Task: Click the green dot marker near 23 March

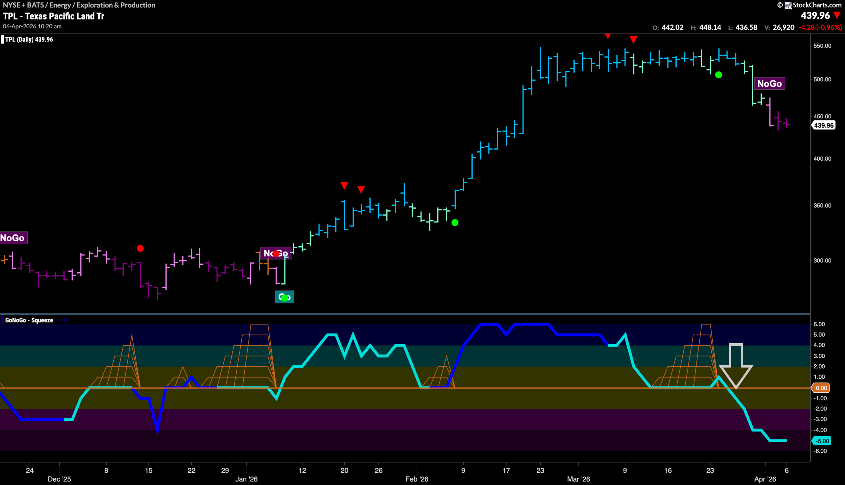Action: 719,75
